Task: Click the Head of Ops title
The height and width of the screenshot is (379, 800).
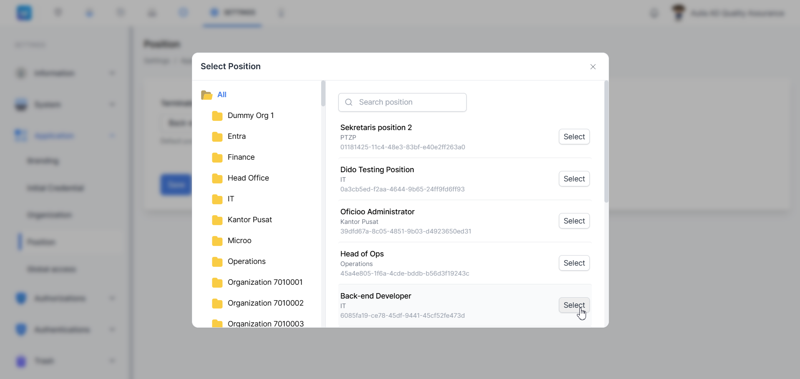Action: pyautogui.click(x=362, y=254)
